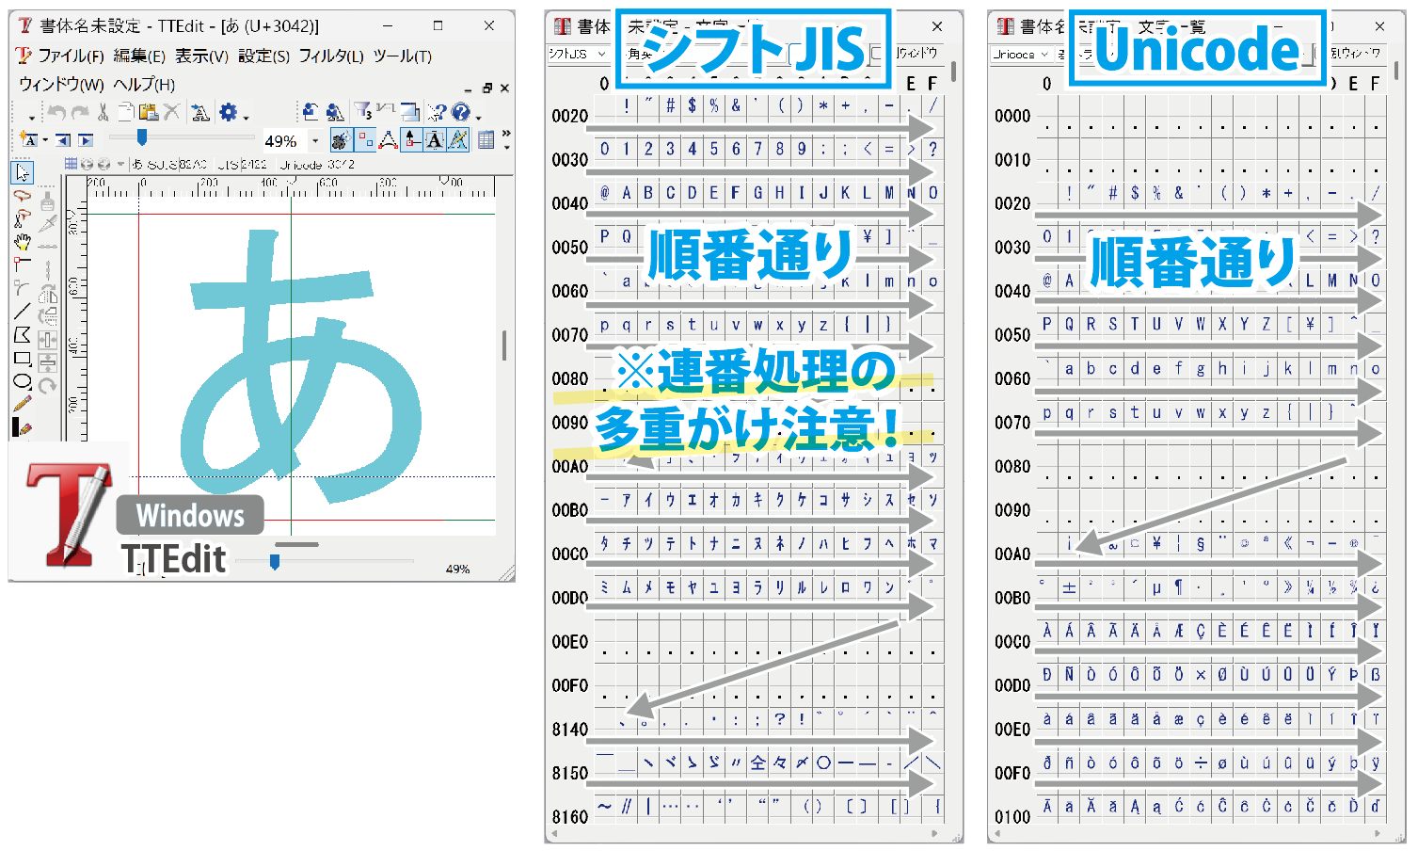Viewport: 1418px width, 851px height.
Task: Select the @ cell in Shift JIS list
Action: pos(604,193)
